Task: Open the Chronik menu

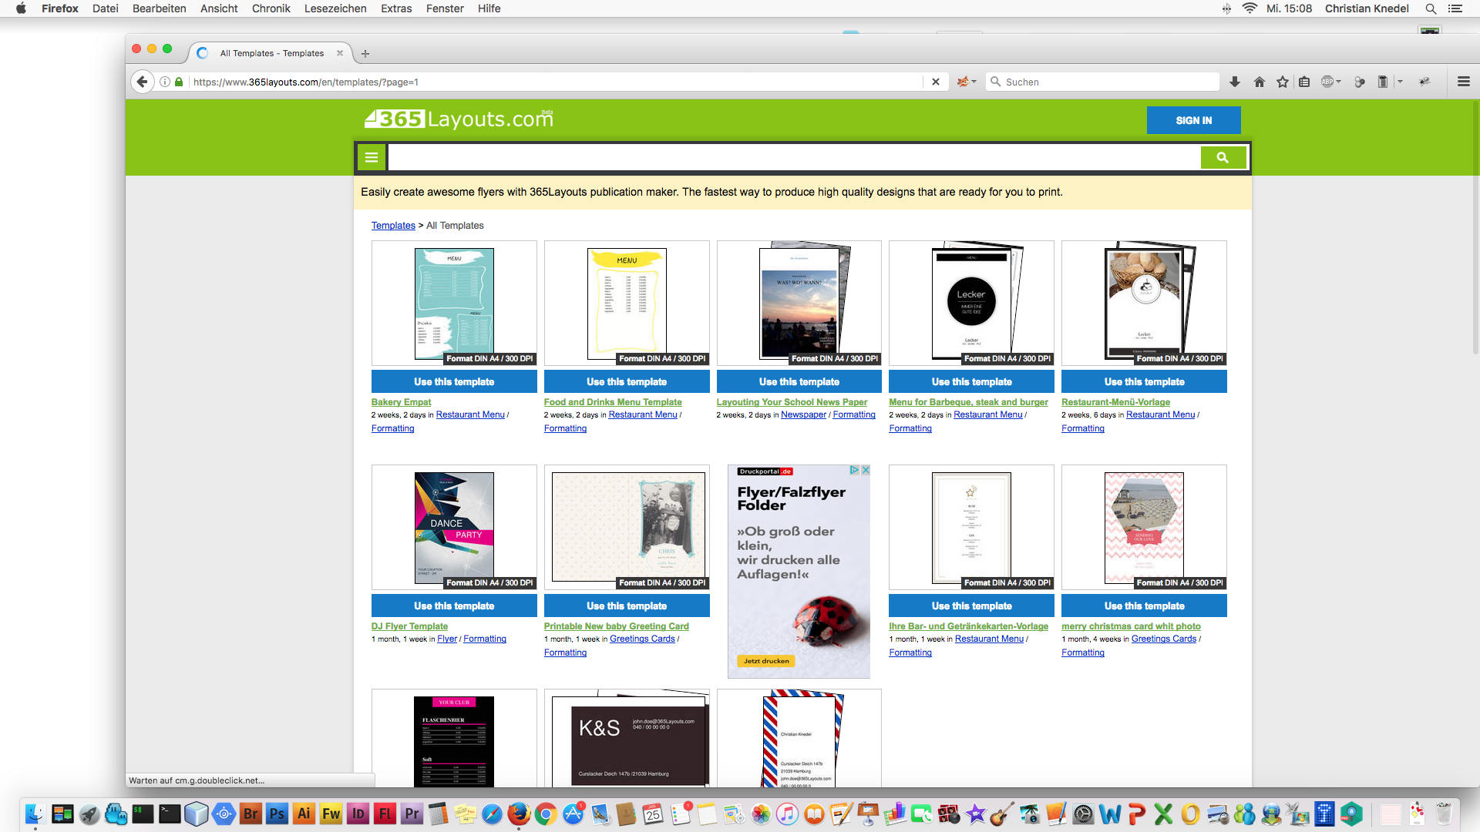Action: tap(271, 8)
